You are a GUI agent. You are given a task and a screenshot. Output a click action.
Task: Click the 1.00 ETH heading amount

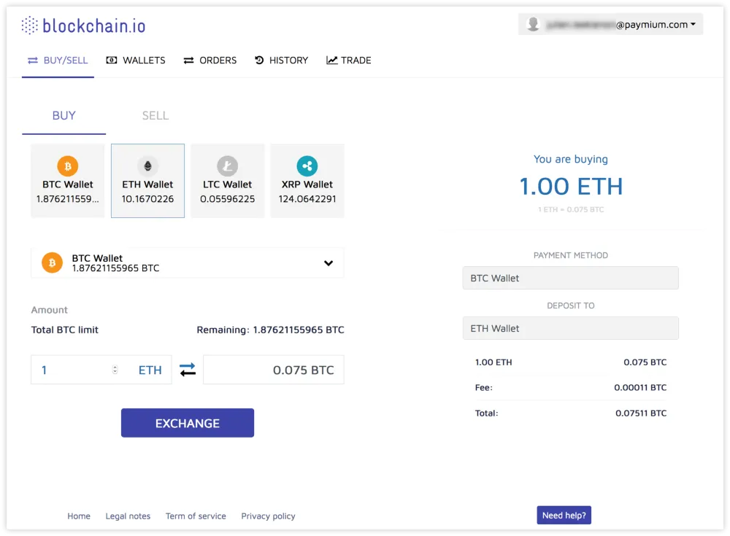[571, 186]
